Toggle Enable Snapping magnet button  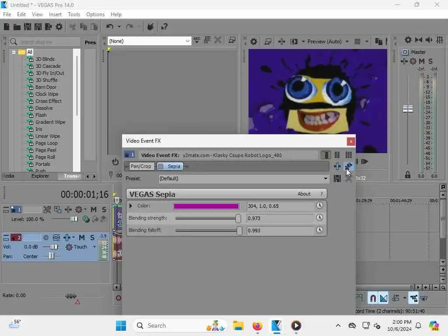pyautogui.click(x=373, y=298)
